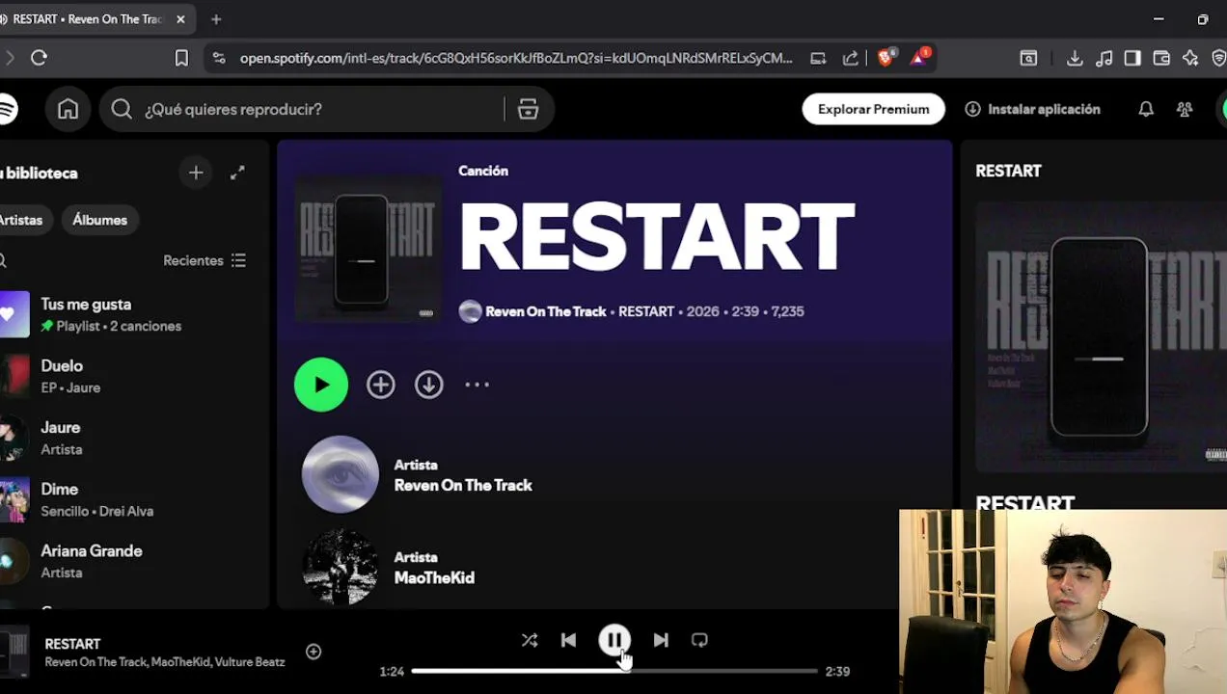Add now-playing song via plus icon in player bar
The image size is (1227, 694).
click(314, 652)
